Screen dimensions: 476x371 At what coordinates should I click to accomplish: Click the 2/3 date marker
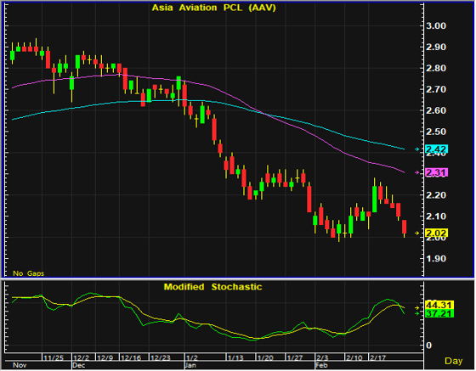point(322,358)
